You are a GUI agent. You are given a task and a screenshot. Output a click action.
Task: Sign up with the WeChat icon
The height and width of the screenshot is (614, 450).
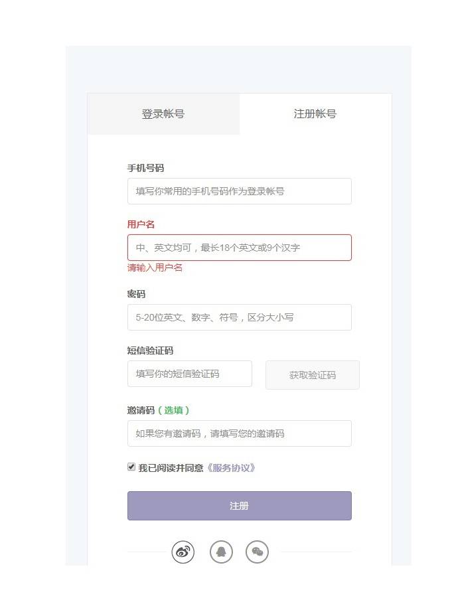click(x=258, y=552)
